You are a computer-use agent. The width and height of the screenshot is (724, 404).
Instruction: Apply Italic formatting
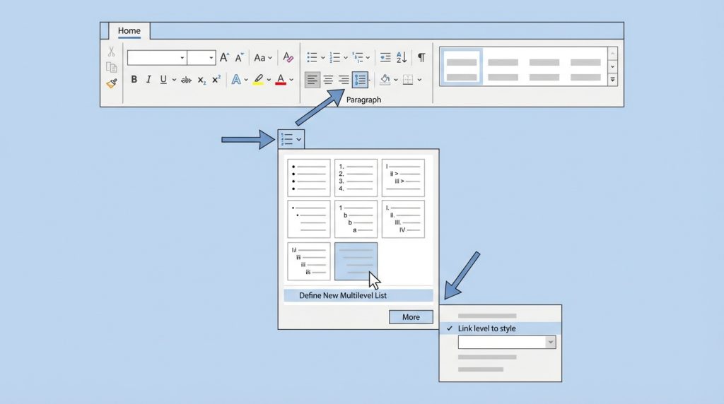pyautogui.click(x=148, y=79)
